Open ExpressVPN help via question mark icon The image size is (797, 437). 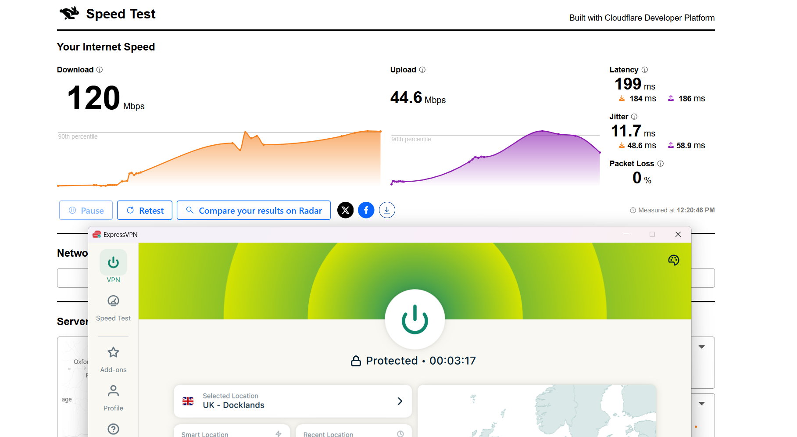[x=113, y=429]
